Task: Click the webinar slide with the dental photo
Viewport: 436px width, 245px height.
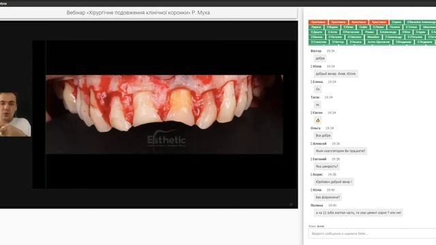Action: pyautogui.click(x=164, y=114)
